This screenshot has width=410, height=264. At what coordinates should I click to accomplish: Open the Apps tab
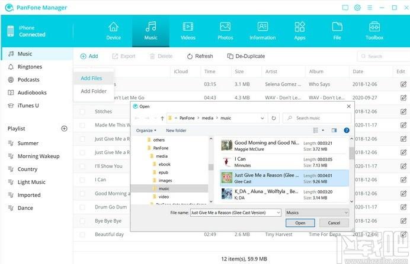300,31
